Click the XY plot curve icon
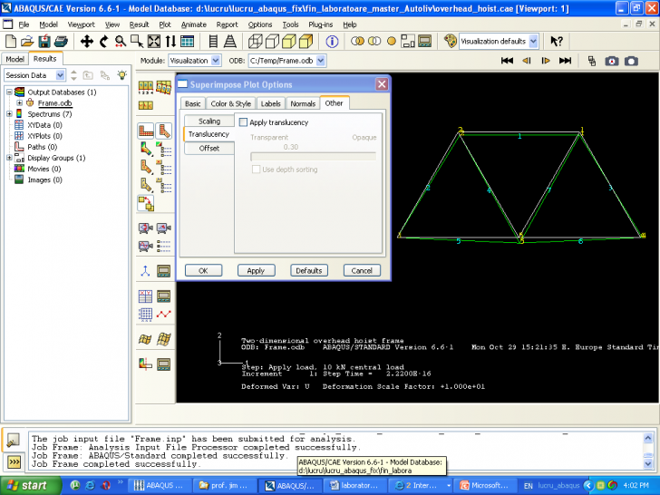This screenshot has width=660, height=495. (163, 315)
